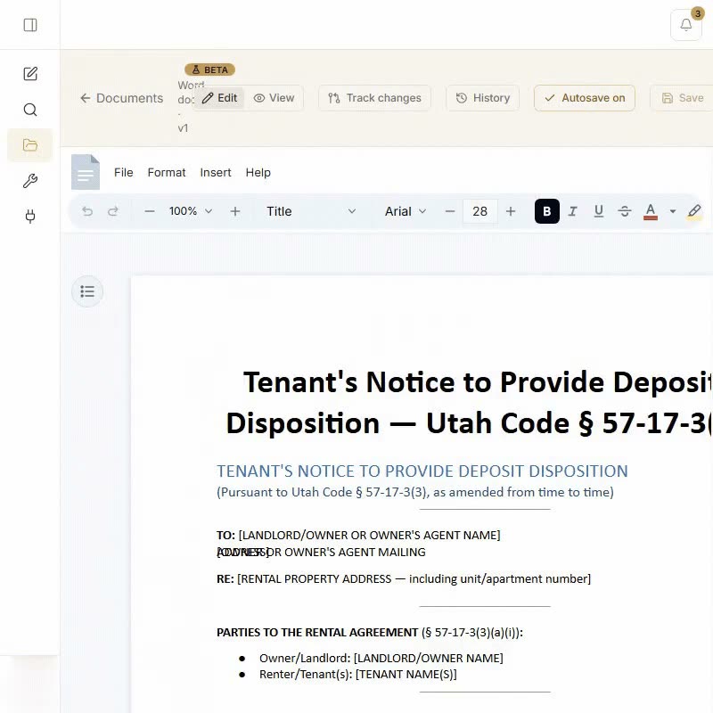Screen dimensions: 713x713
Task: Click the 'TO:' landlord name line
Action: (358, 536)
